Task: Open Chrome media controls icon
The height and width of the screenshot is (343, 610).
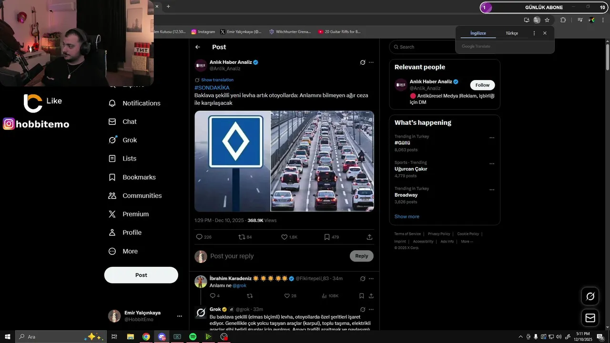Action: tap(580, 20)
